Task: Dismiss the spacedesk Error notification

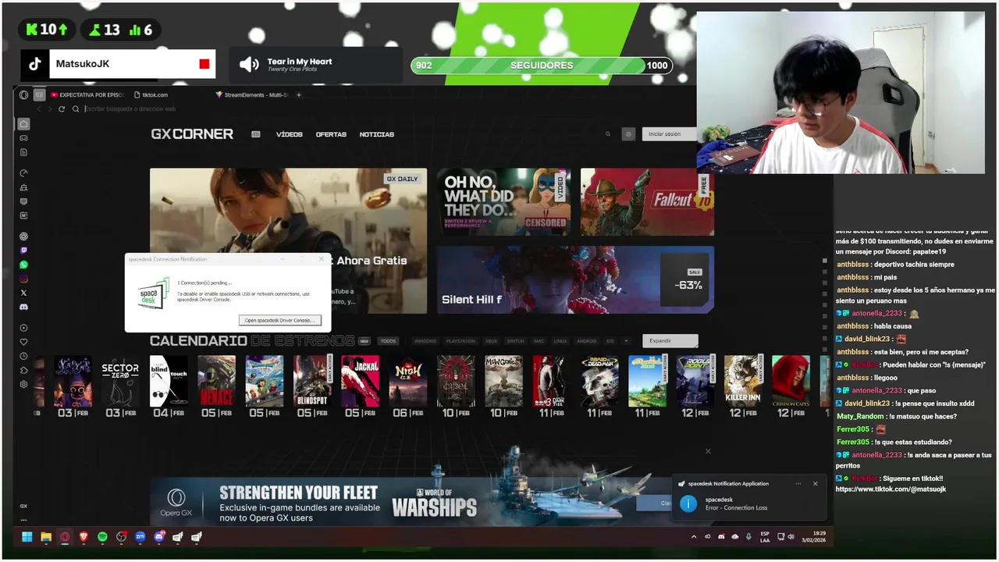Action: 815,484
